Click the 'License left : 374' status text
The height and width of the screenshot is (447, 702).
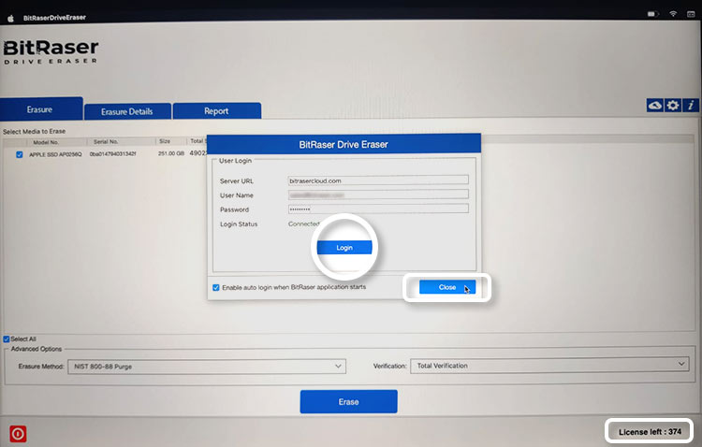(x=650, y=432)
